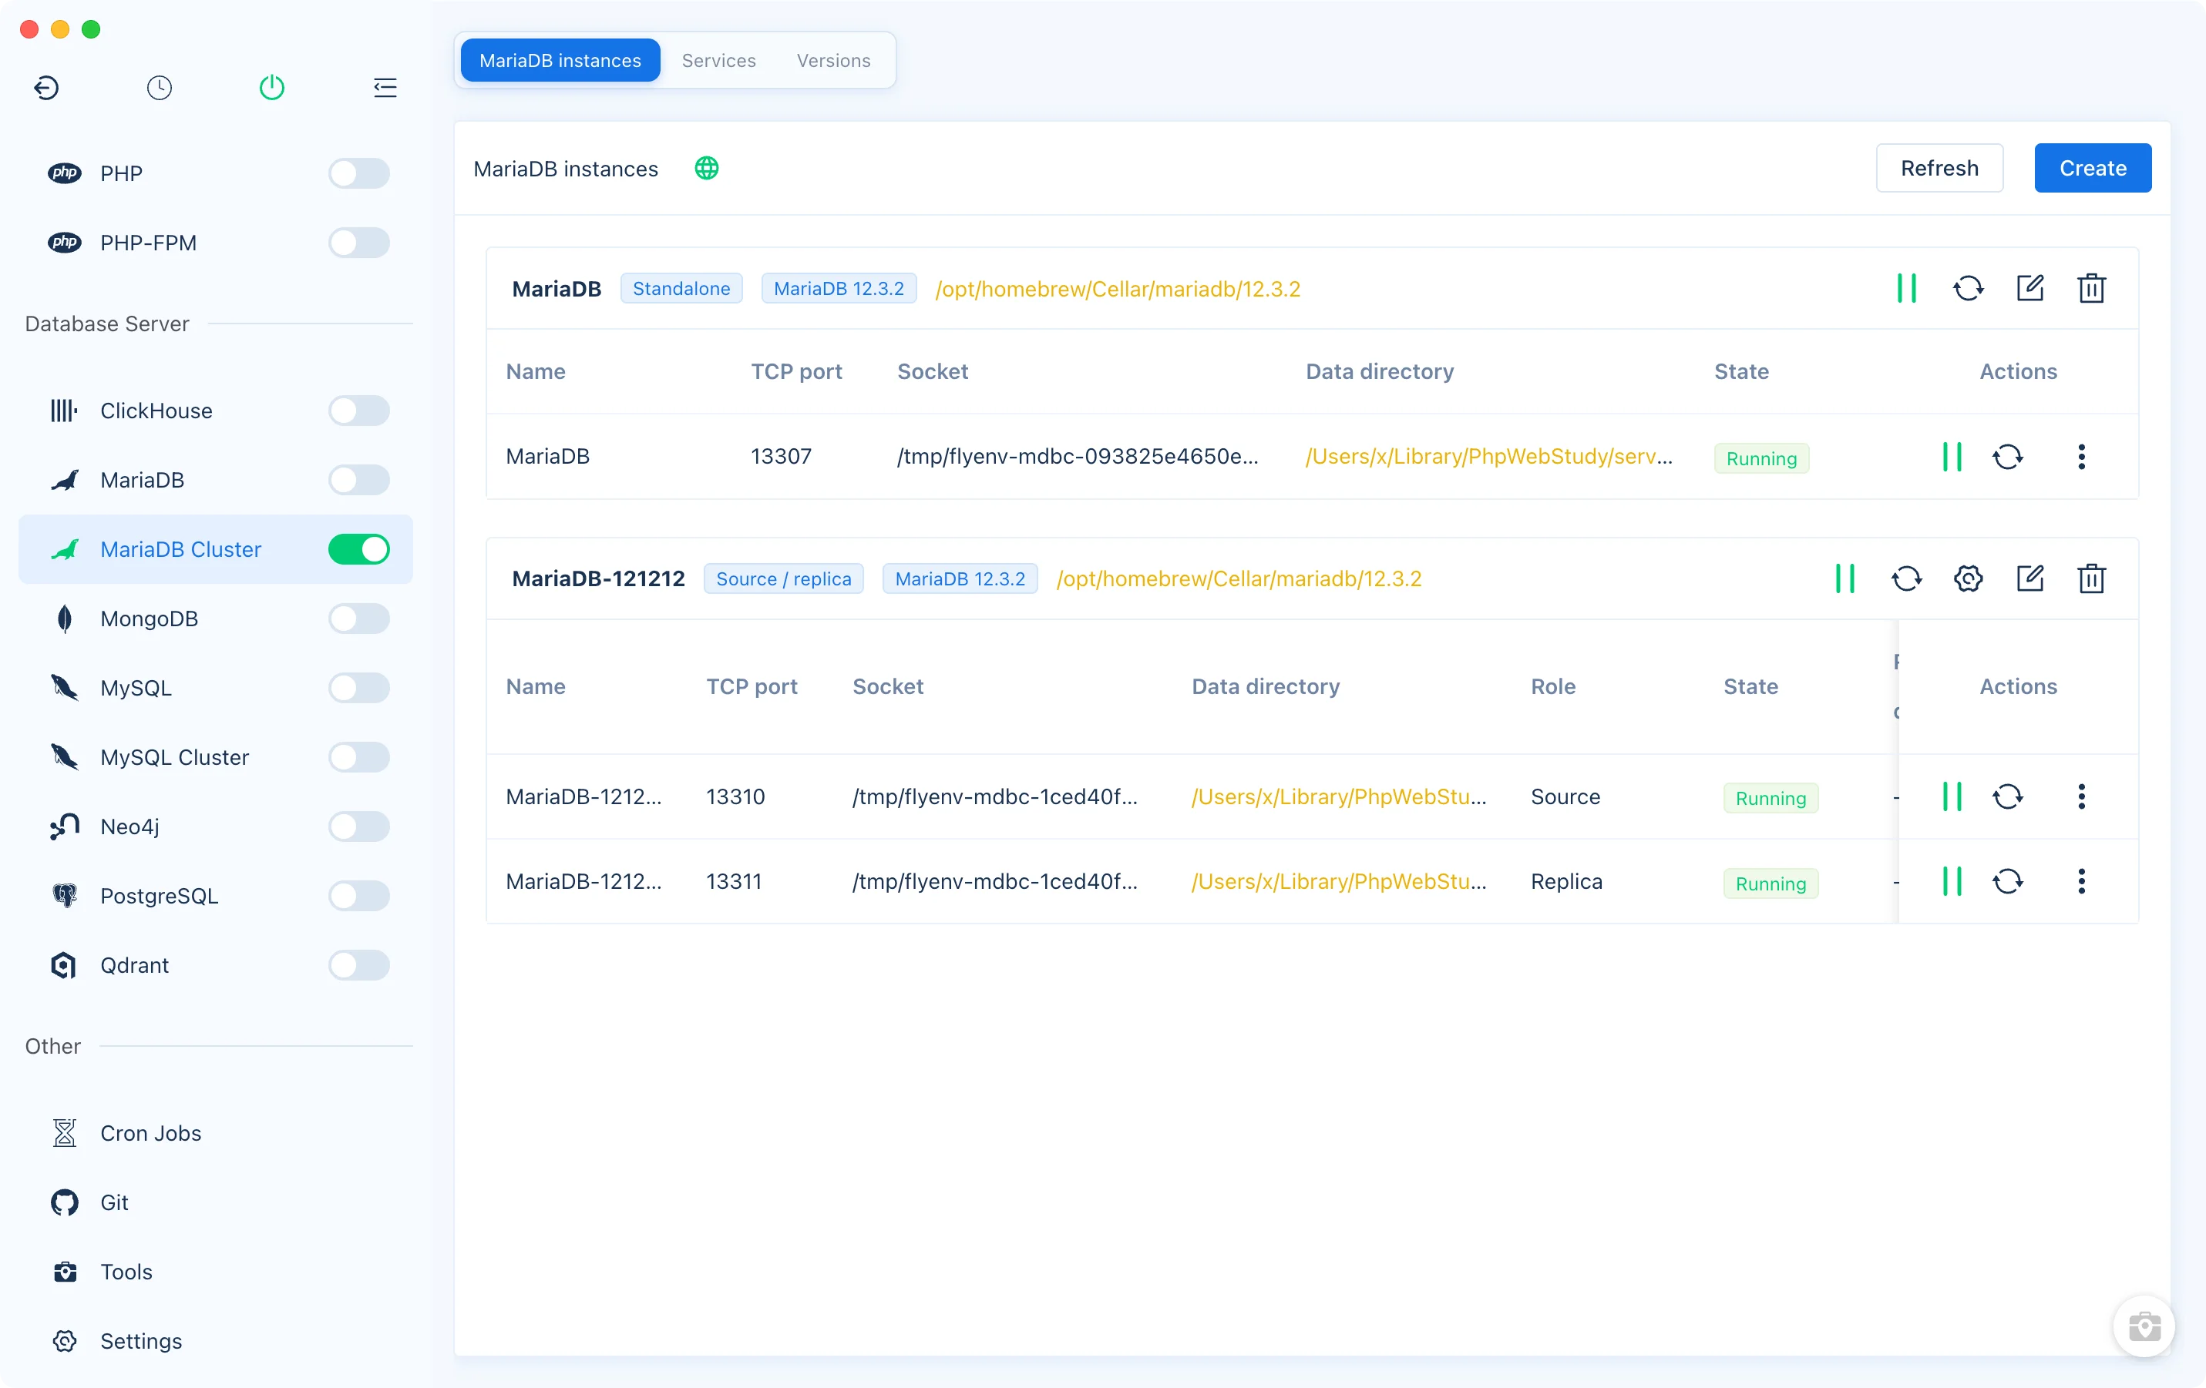The height and width of the screenshot is (1388, 2206).
Task: Open Cron Jobs in the sidebar
Action: 216,1134
